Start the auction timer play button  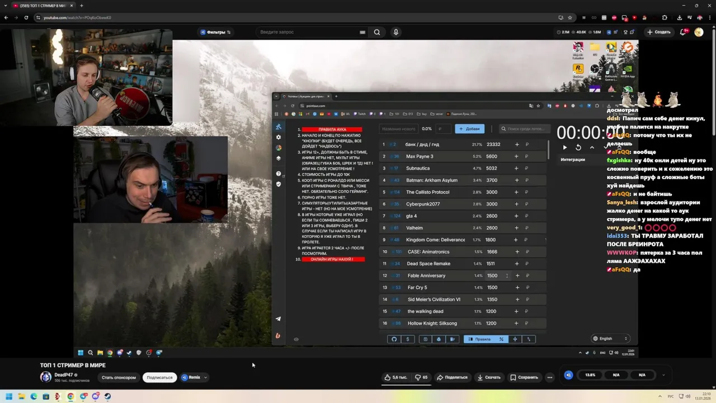pyautogui.click(x=564, y=147)
